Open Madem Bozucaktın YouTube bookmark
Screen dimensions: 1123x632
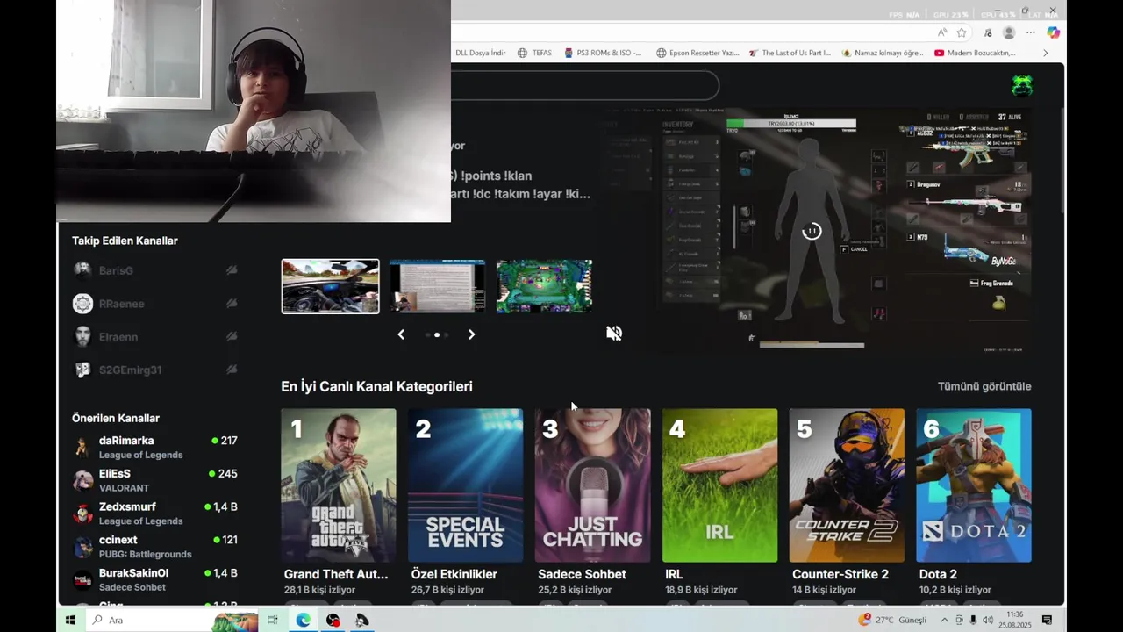pos(975,53)
